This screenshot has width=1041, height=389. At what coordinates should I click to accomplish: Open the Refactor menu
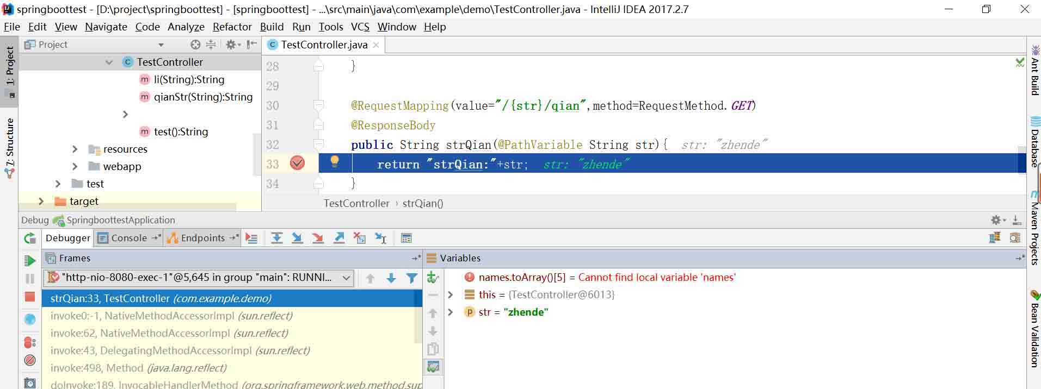pos(232,27)
